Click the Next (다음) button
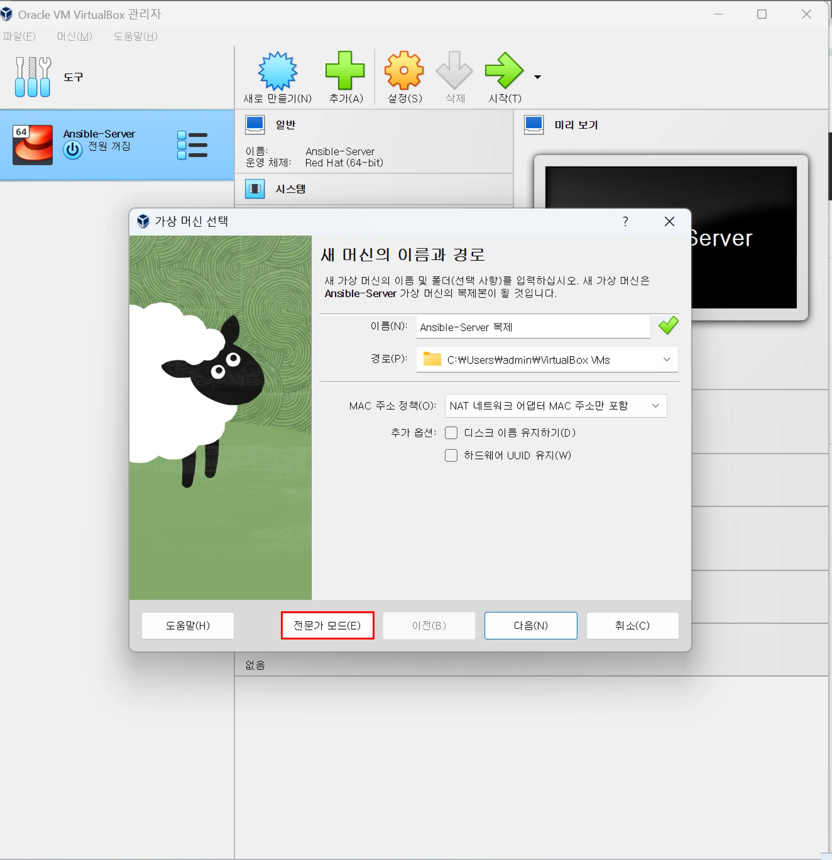Viewport: 832px width, 860px height. [530, 626]
